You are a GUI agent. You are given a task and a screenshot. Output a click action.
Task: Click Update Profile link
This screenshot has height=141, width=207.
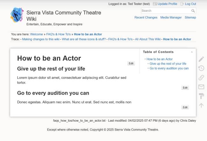point(167,4)
